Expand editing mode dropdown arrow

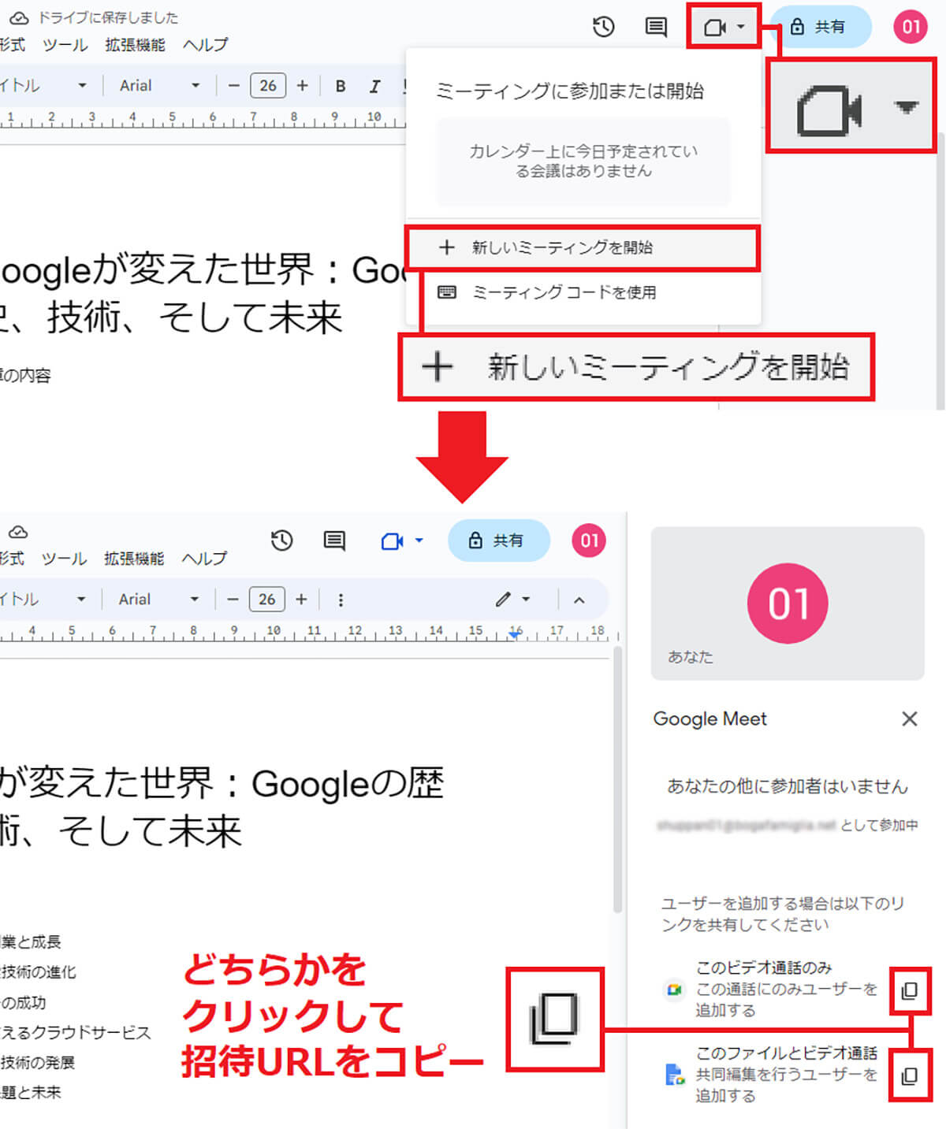point(526,600)
